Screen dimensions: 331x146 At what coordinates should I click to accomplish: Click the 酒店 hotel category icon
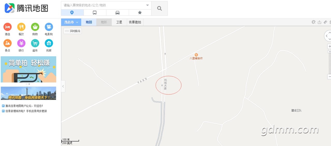(7, 27)
